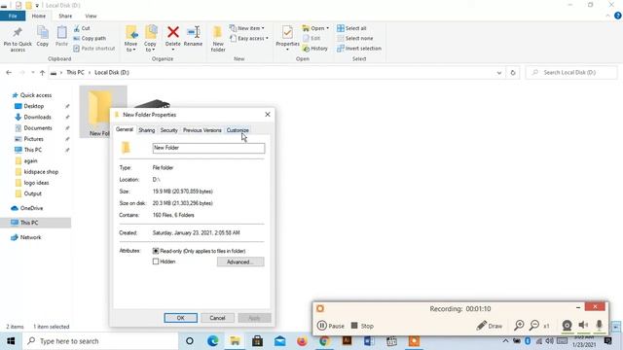Refresh the Local Disk (D:) view
The width and height of the screenshot is (623, 350).
(x=513, y=73)
